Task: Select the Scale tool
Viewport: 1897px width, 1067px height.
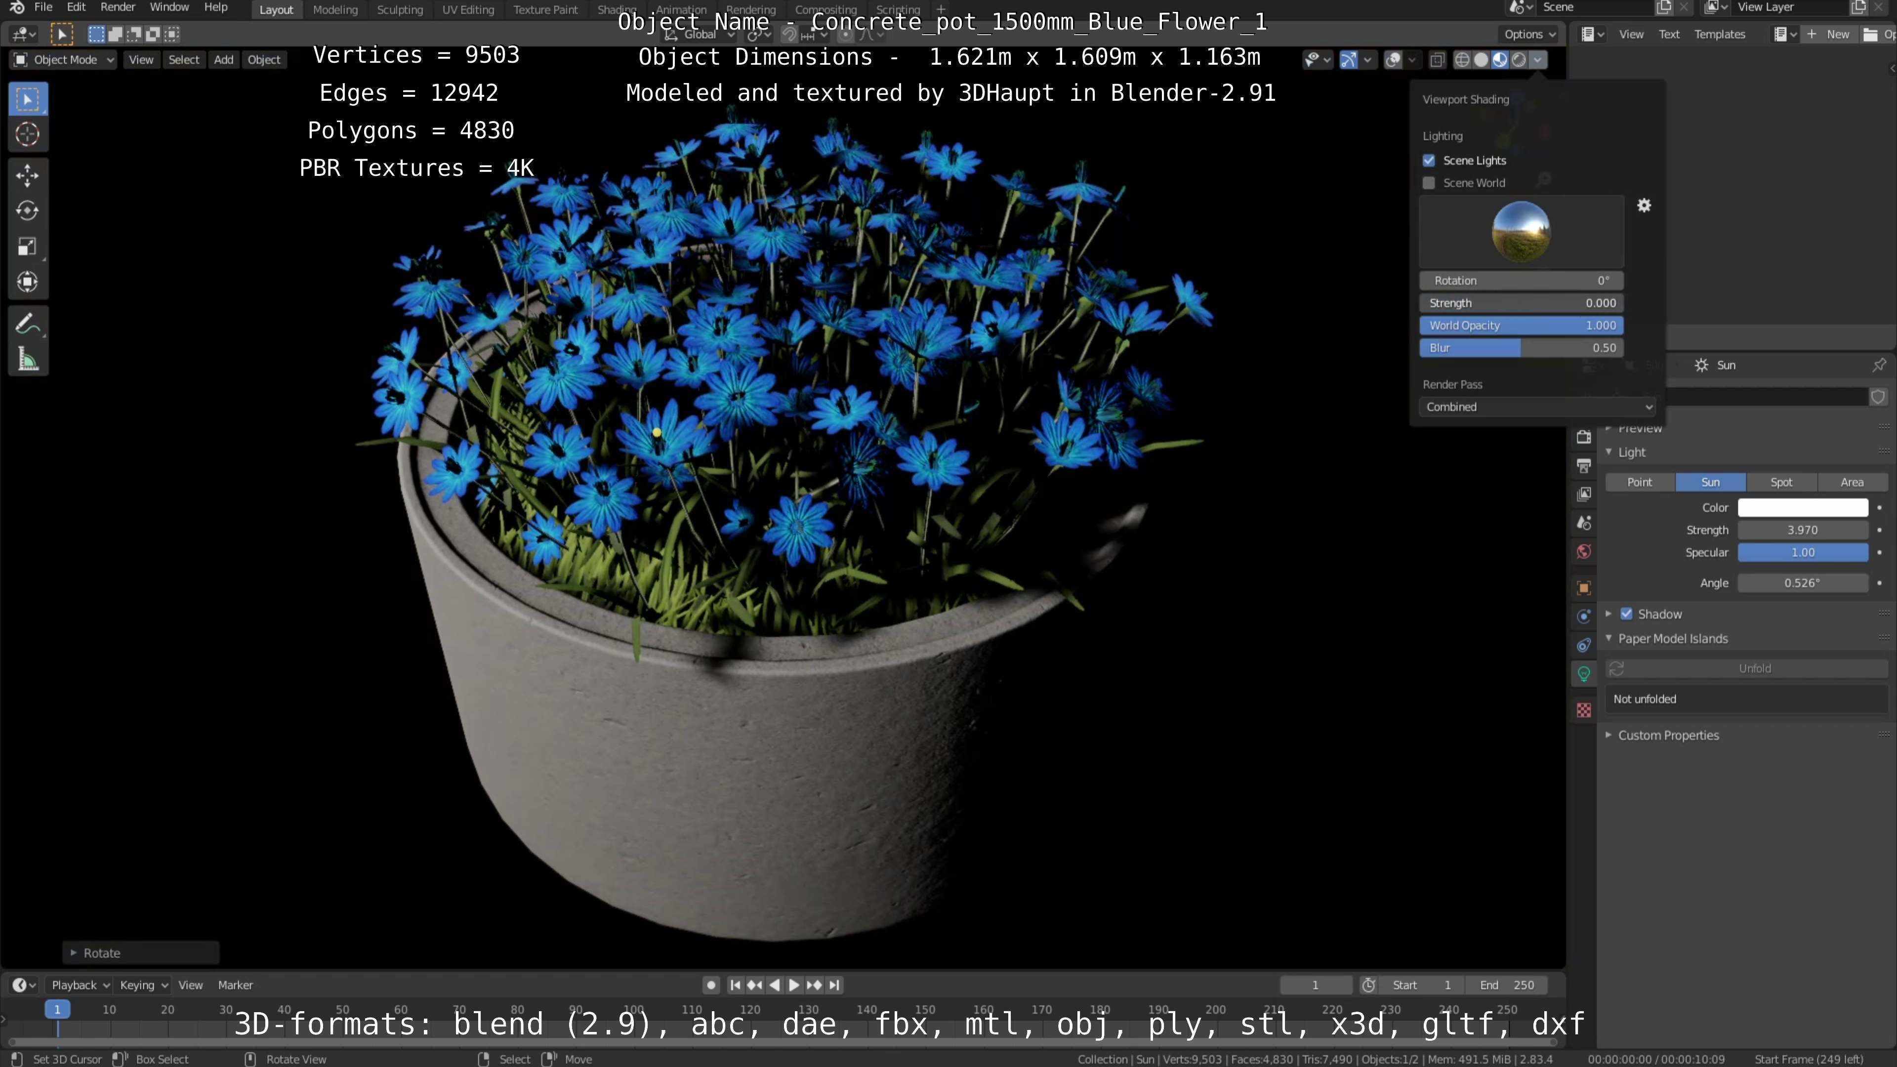Action: [x=28, y=246]
